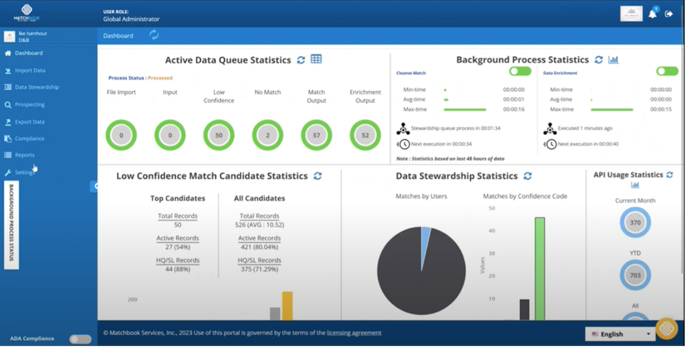
Task: Open Data Stewardship in the sidebar
Action: 31,87
